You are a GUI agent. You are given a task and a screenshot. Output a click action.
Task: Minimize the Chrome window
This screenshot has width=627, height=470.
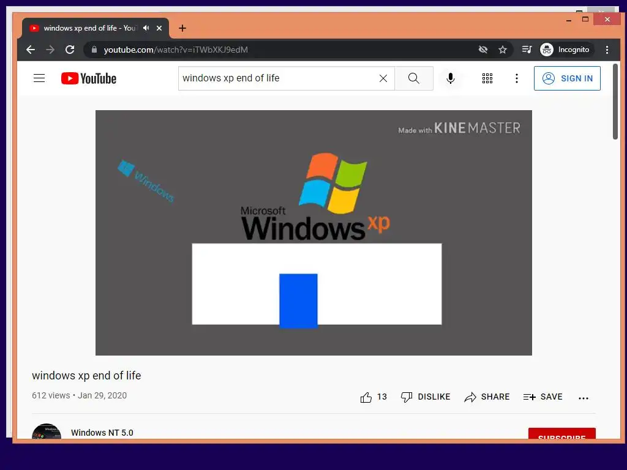[569, 20]
